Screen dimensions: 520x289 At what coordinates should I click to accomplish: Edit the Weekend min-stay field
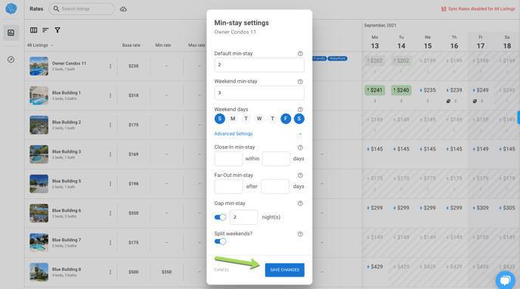pyautogui.click(x=259, y=93)
